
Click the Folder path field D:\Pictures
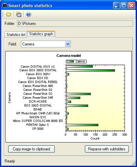(75, 24)
